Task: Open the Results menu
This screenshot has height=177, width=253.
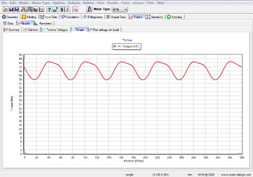Action: click(x=113, y=3)
